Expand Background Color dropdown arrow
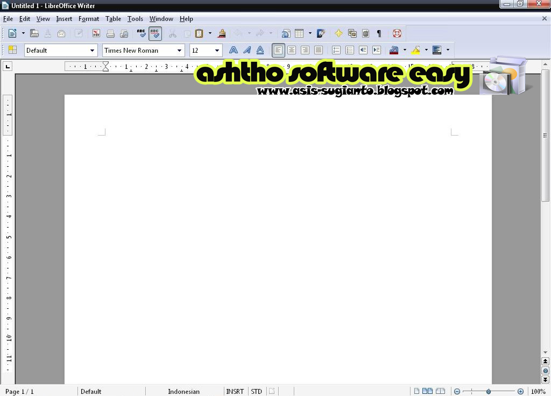The height and width of the screenshot is (396, 551). pos(448,50)
